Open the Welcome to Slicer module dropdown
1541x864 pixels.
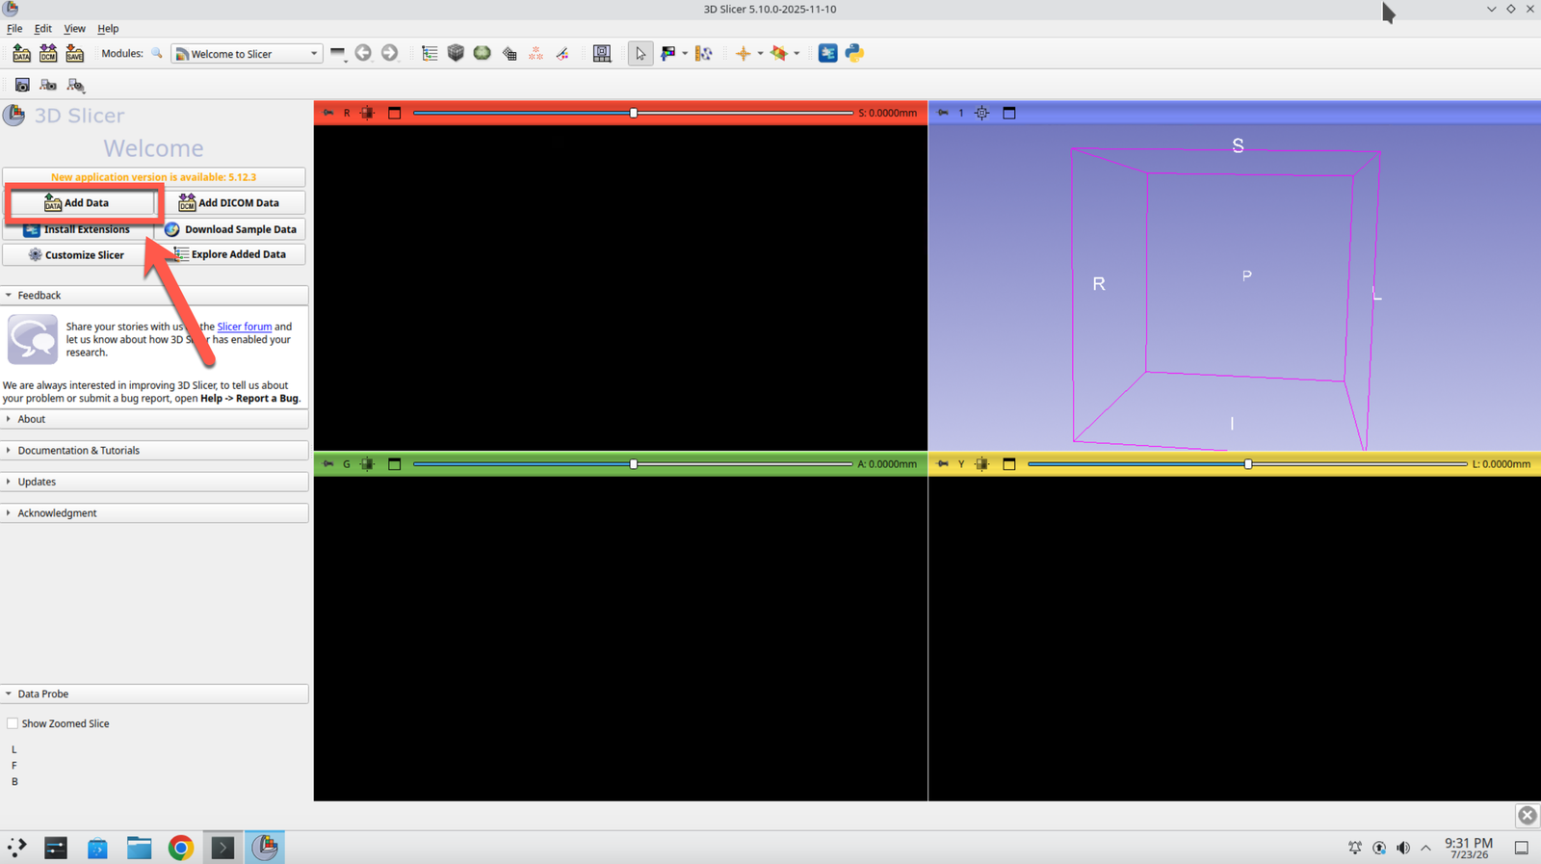tap(247, 54)
